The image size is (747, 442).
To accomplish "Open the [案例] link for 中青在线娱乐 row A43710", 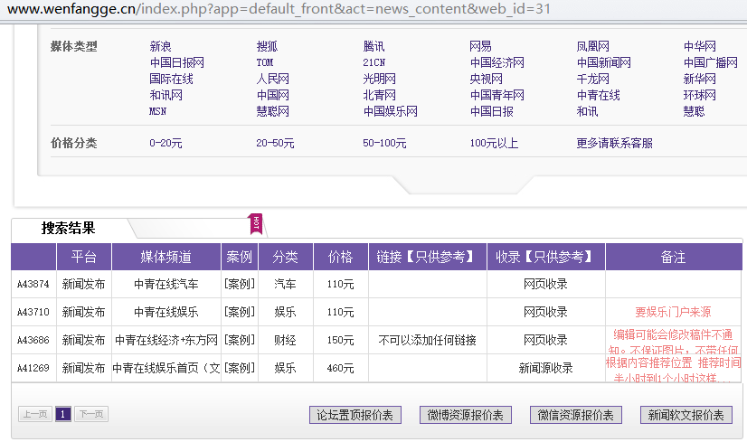I will click(240, 312).
